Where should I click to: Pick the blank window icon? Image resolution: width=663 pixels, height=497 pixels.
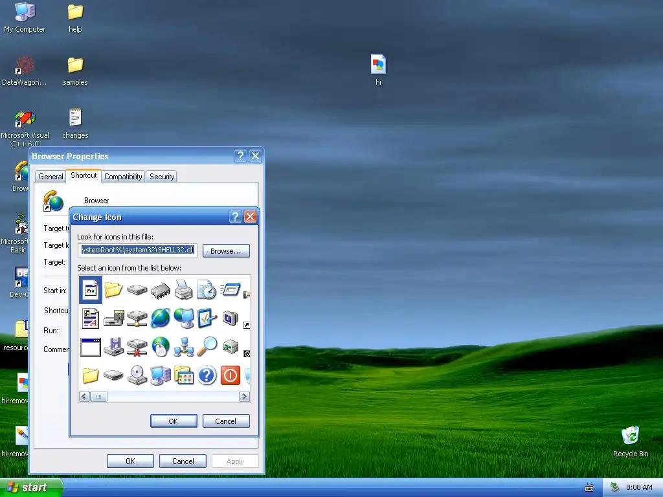[91, 347]
